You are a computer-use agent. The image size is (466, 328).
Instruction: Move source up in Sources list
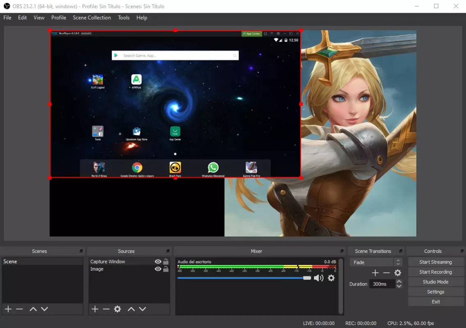click(x=131, y=309)
